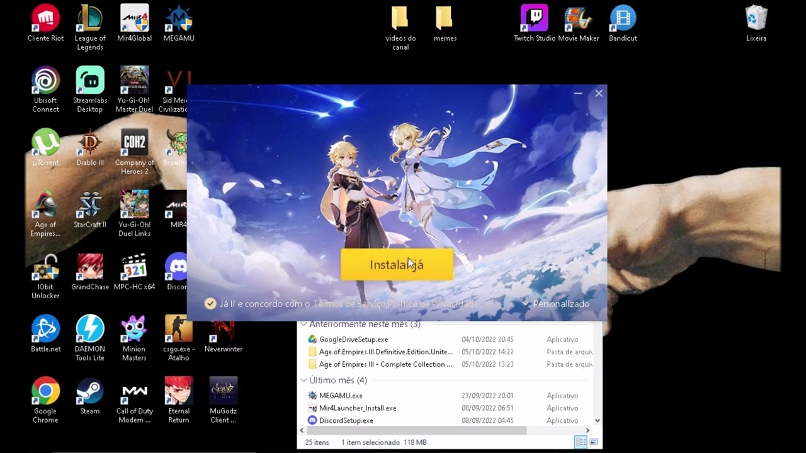Image resolution: width=806 pixels, height=453 pixels.
Task: Click the Explorer scroll-left arrow
Action: click(302, 430)
